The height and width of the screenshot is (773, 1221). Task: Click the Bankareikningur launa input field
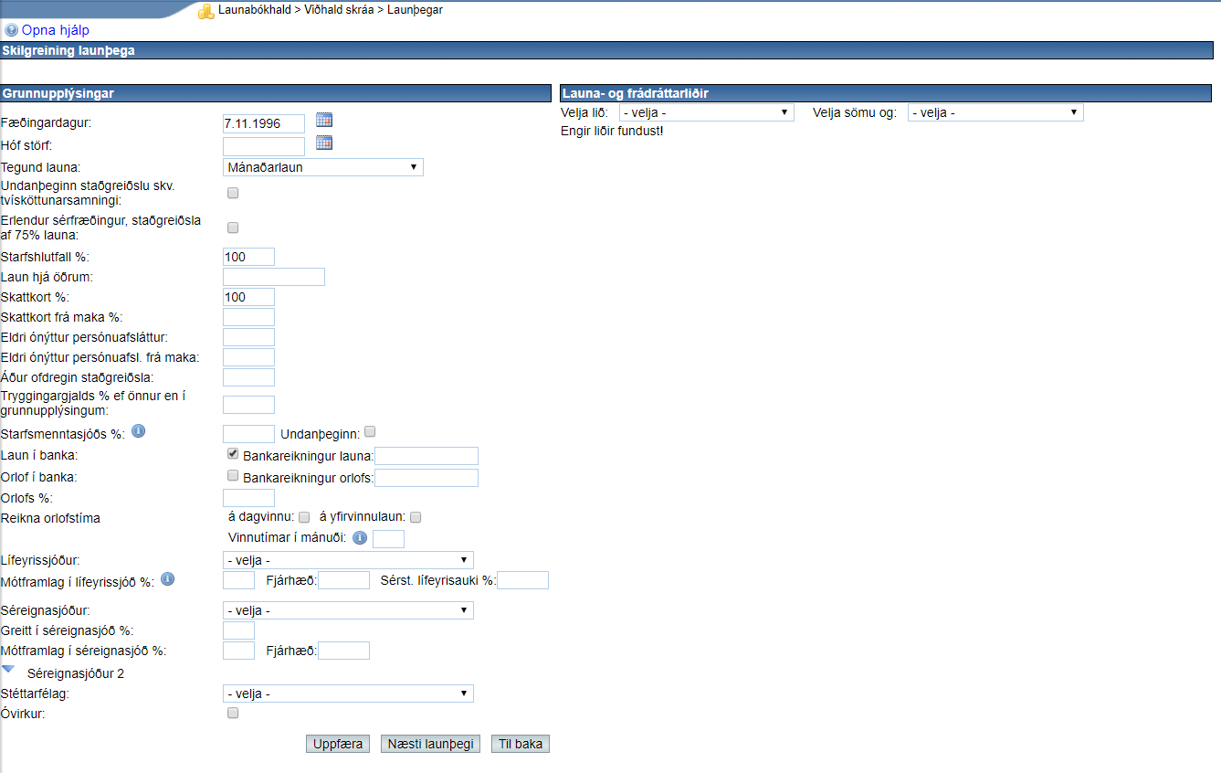pos(426,456)
